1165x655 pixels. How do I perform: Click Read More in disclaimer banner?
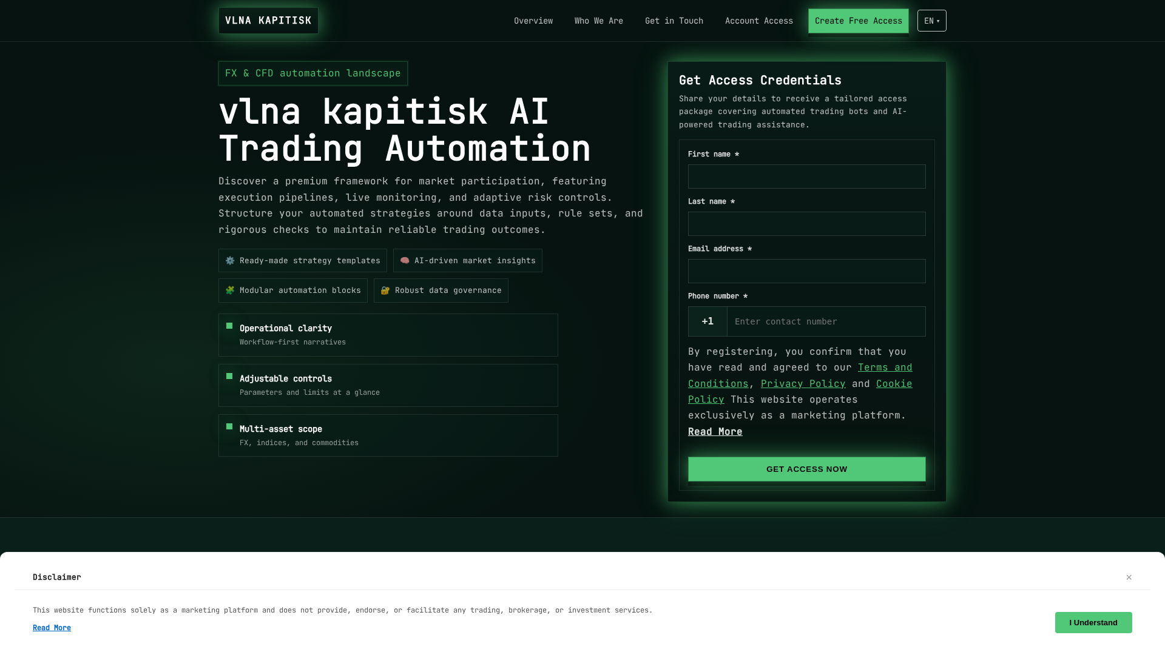tap(52, 628)
